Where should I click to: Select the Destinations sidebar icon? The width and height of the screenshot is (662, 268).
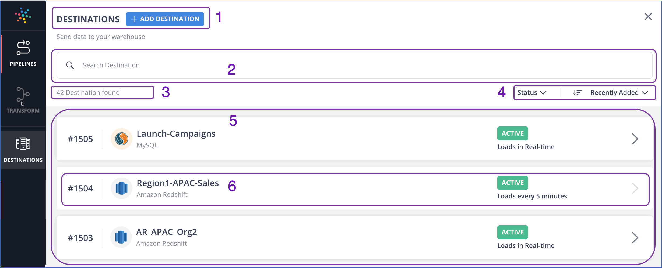click(x=23, y=144)
